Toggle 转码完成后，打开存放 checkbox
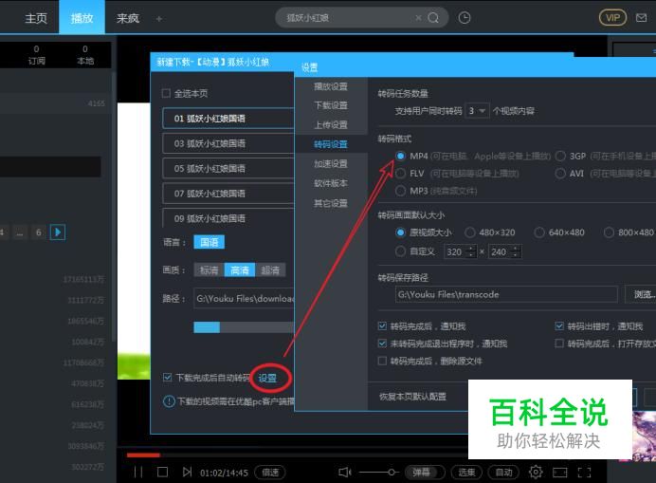656x483 pixels. point(559,344)
